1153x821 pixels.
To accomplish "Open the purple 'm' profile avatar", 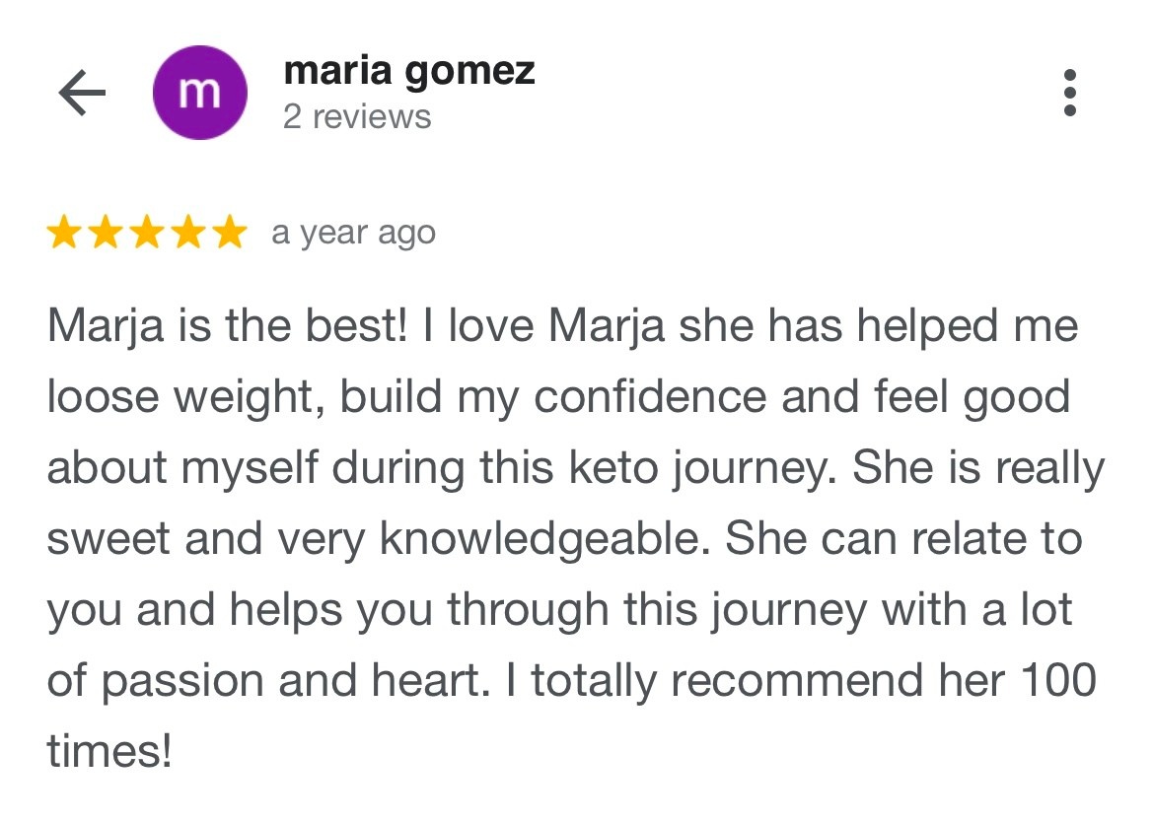I will pos(200,93).
